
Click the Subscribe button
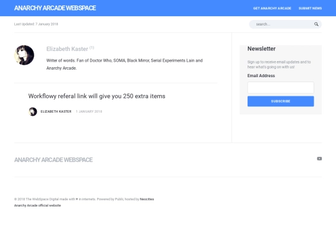(x=281, y=101)
